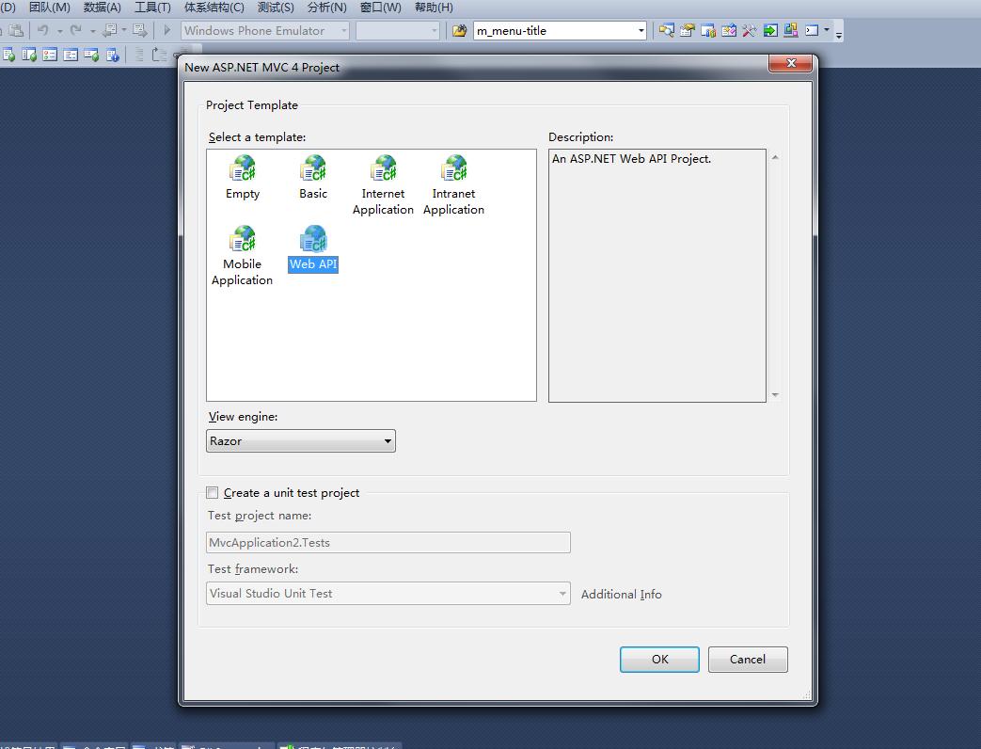Click the Additional Info link

point(622,594)
